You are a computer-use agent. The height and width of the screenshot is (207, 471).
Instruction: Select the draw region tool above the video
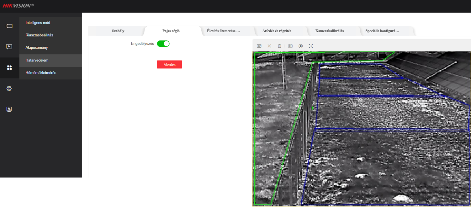tap(259, 46)
